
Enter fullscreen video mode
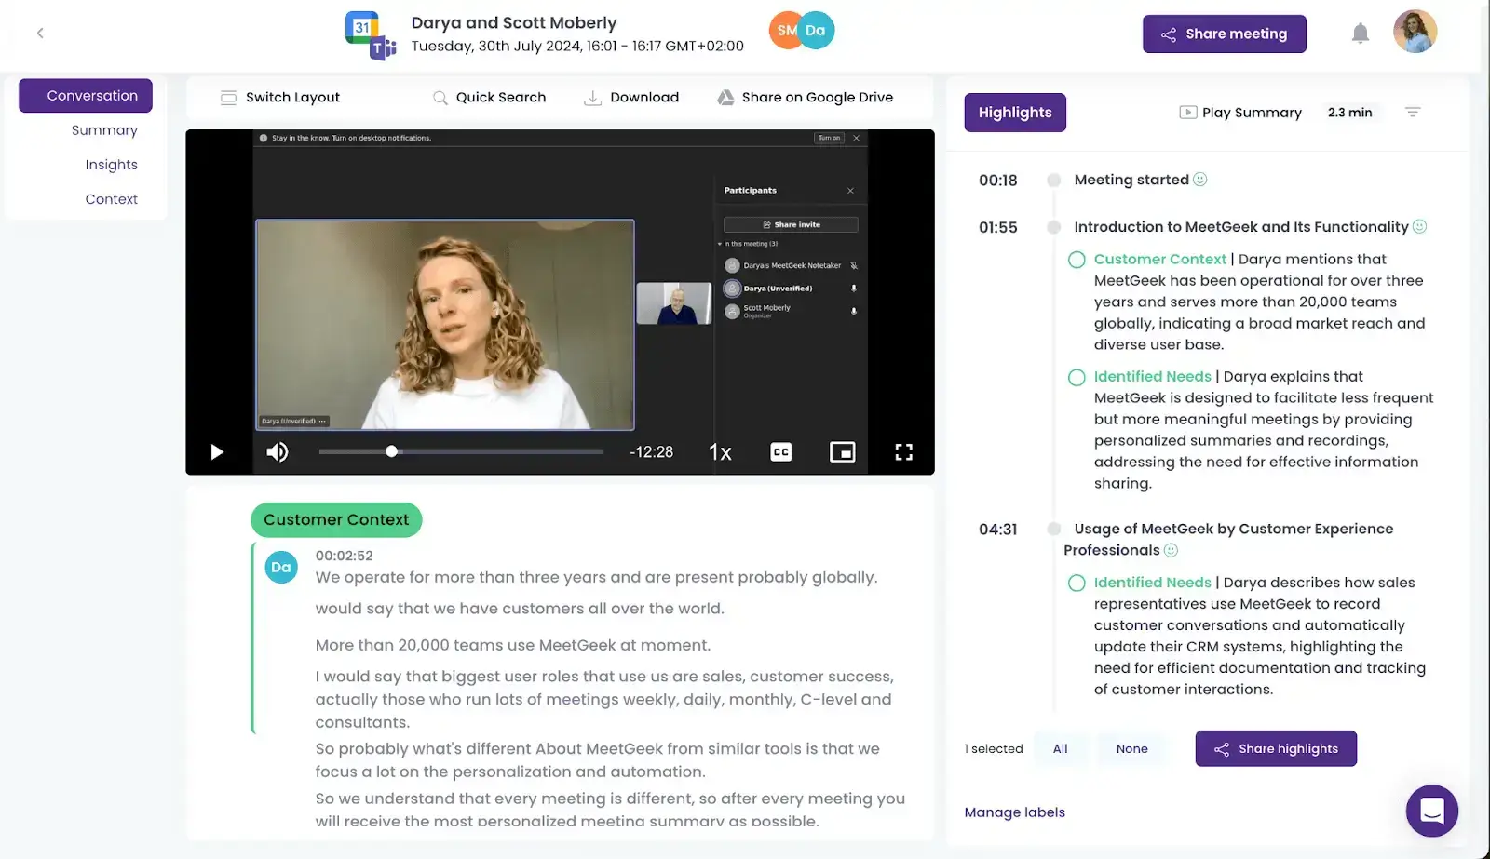tap(904, 452)
